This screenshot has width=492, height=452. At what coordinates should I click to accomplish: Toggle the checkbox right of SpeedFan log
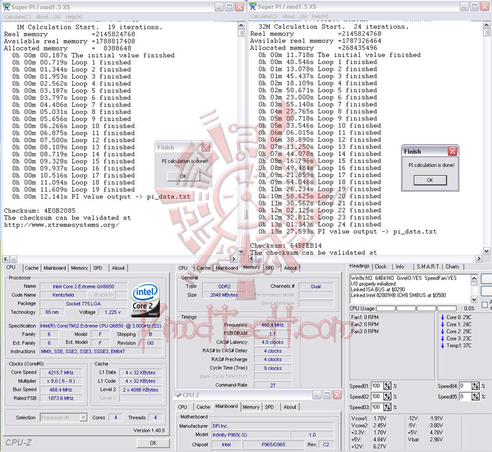[x=485, y=304]
